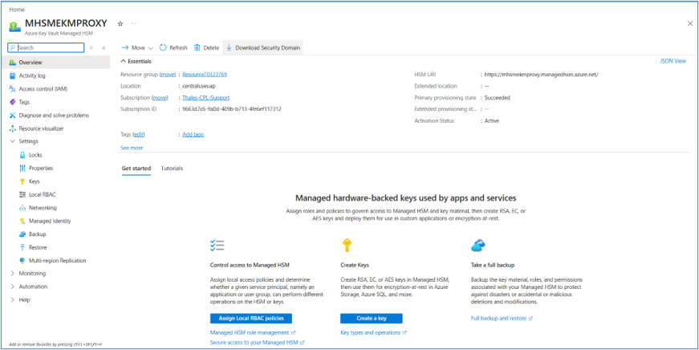This screenshot has height=350, width=699.
Task: Click move link next to Resource group
Action: click(x=168, y=75)
